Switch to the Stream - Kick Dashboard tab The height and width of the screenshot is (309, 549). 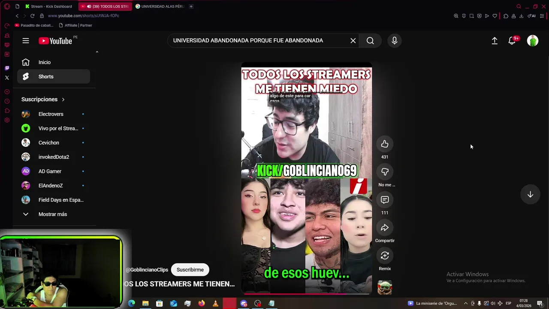50,6
